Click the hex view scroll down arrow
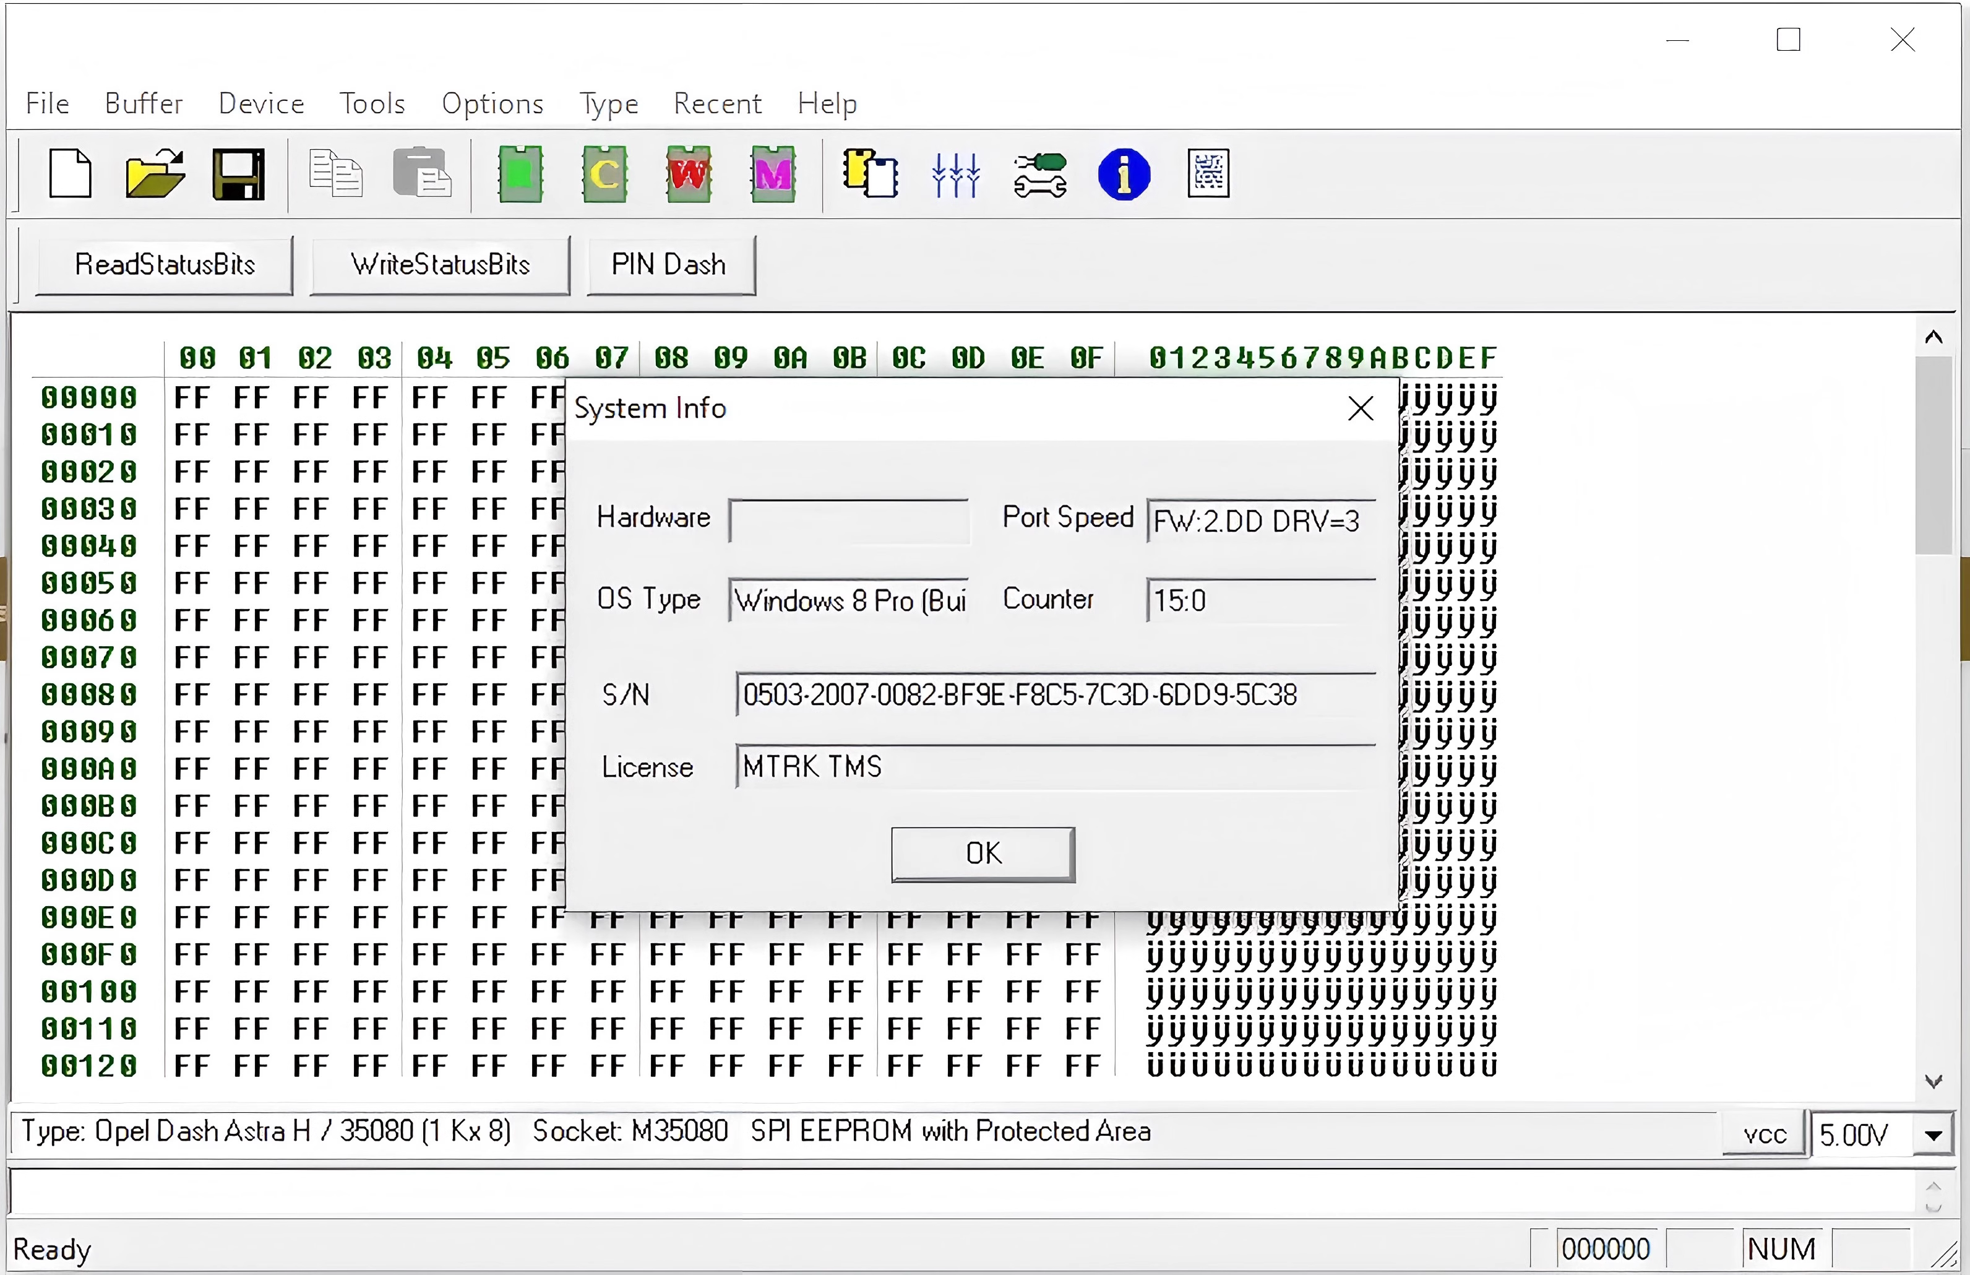This screenshot has height=1275, width=1970. 1933,1081
